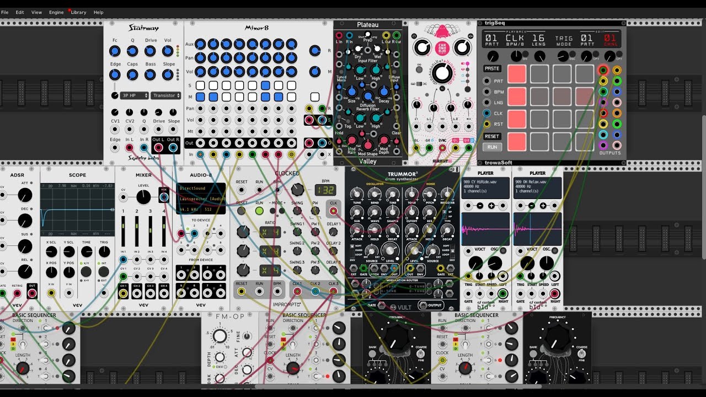
Task: Click the PASTE button on trigSeq
Action: [492, 68]
